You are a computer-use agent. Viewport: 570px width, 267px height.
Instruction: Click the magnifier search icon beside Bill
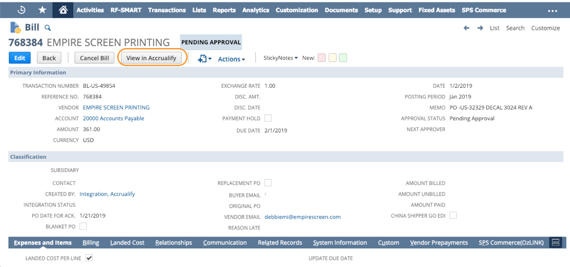(x=47, y=28)
